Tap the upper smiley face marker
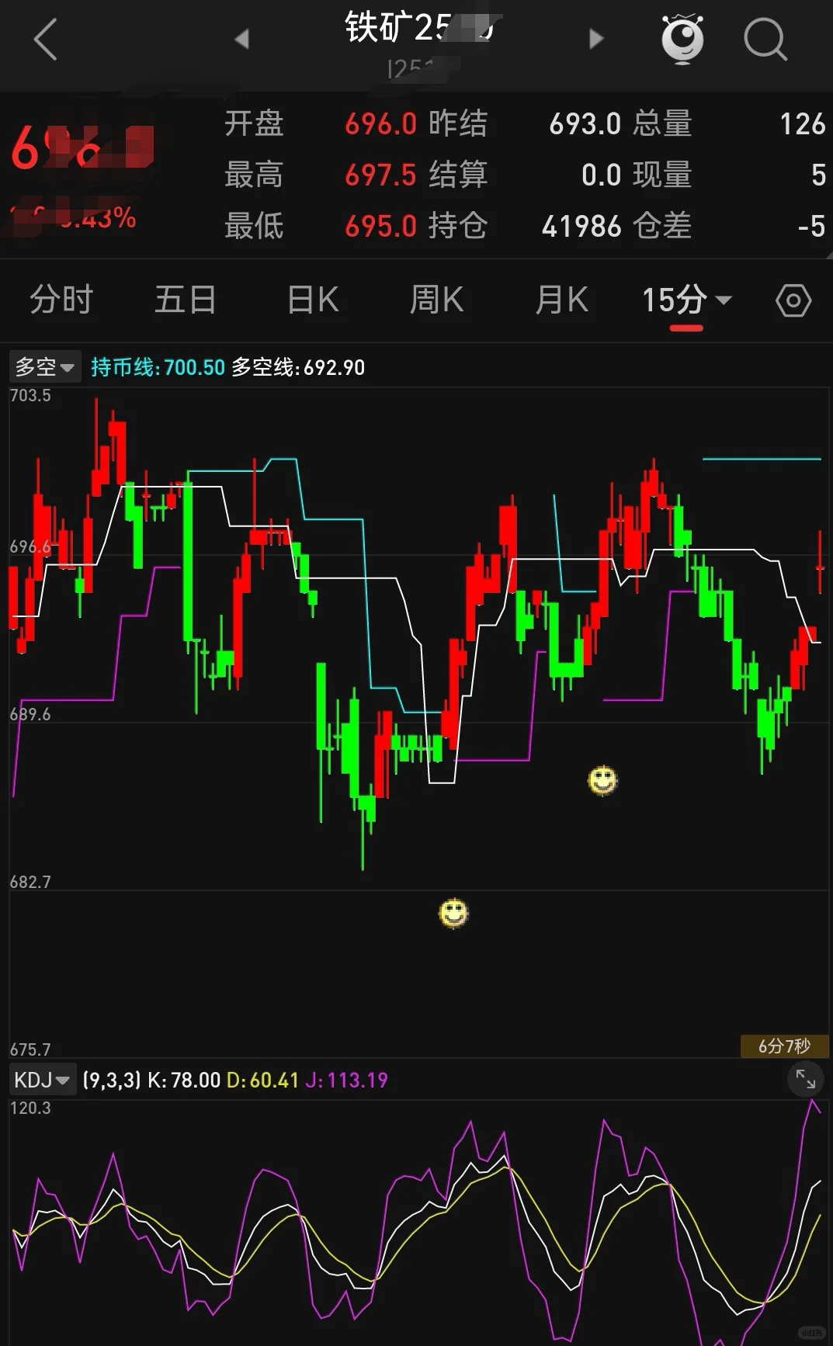Viewport: 833px width, 1346px height. point(602,780)
